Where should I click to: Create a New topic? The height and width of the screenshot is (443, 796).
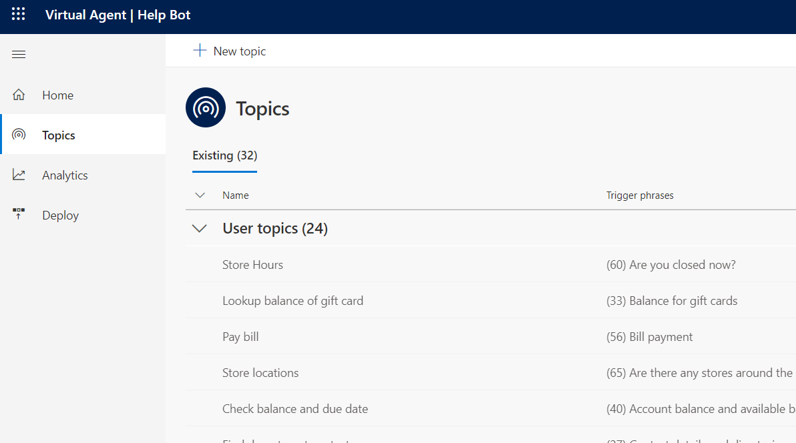[230, 51]
